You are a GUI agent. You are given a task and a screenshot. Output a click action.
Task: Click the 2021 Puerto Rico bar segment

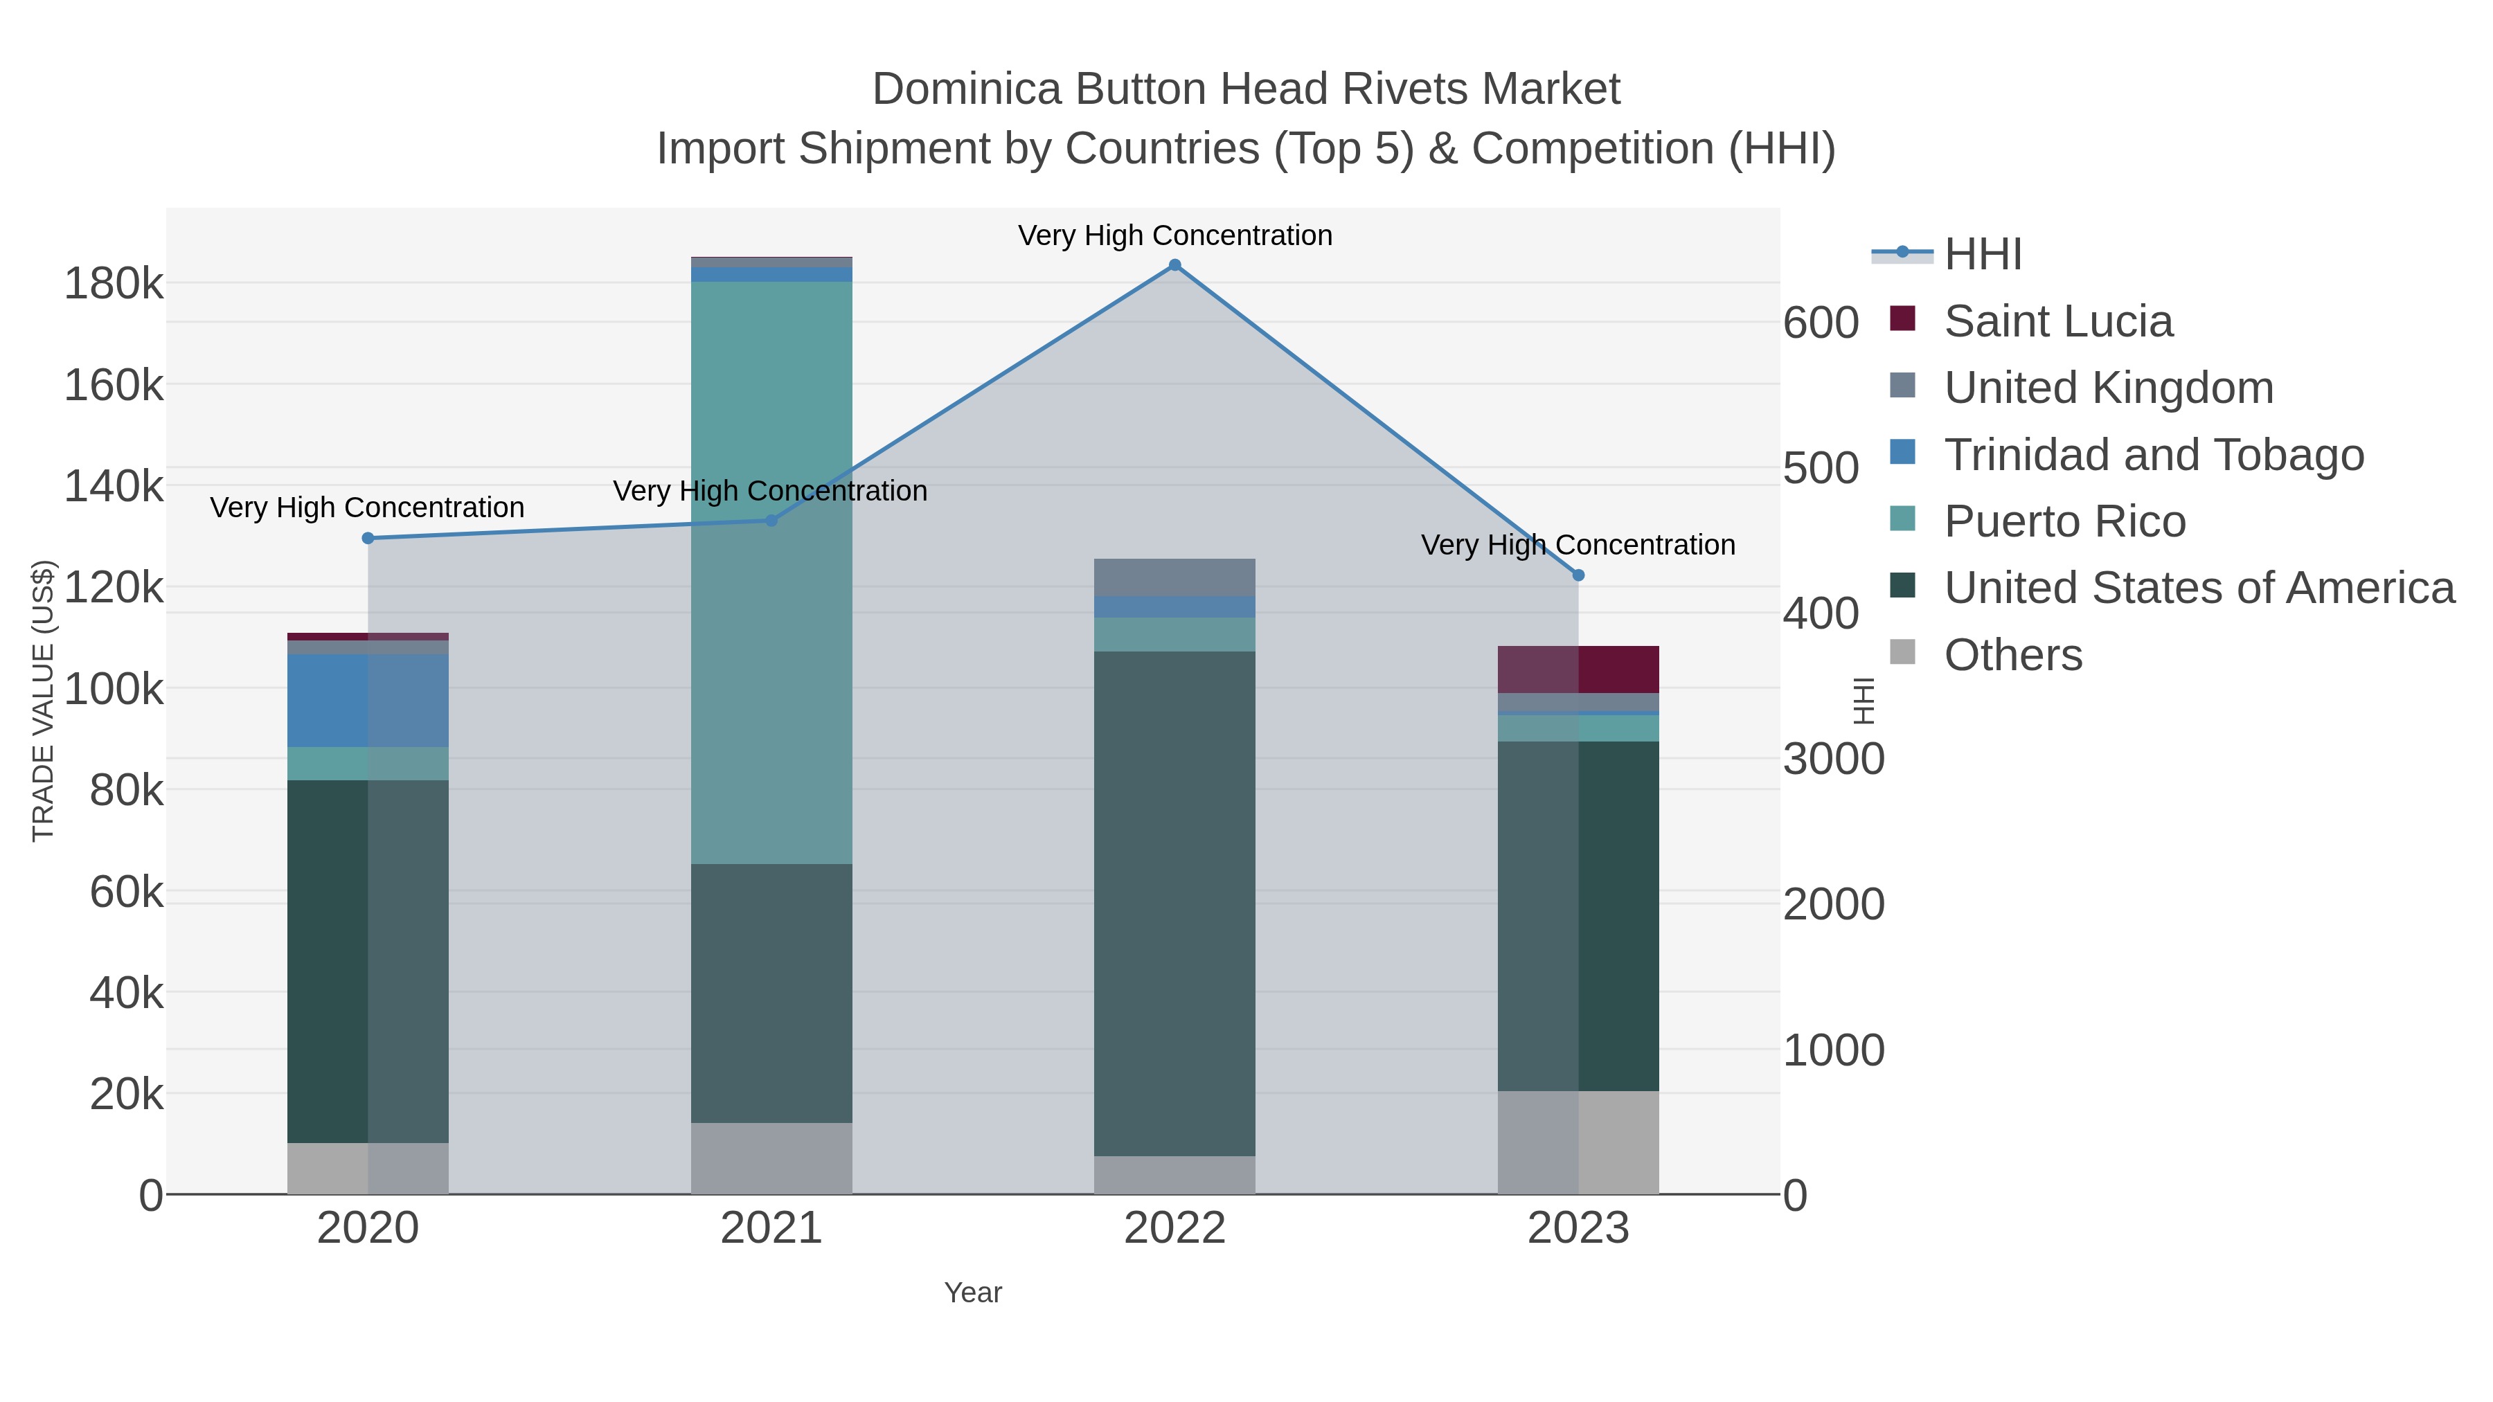(771, 573)
